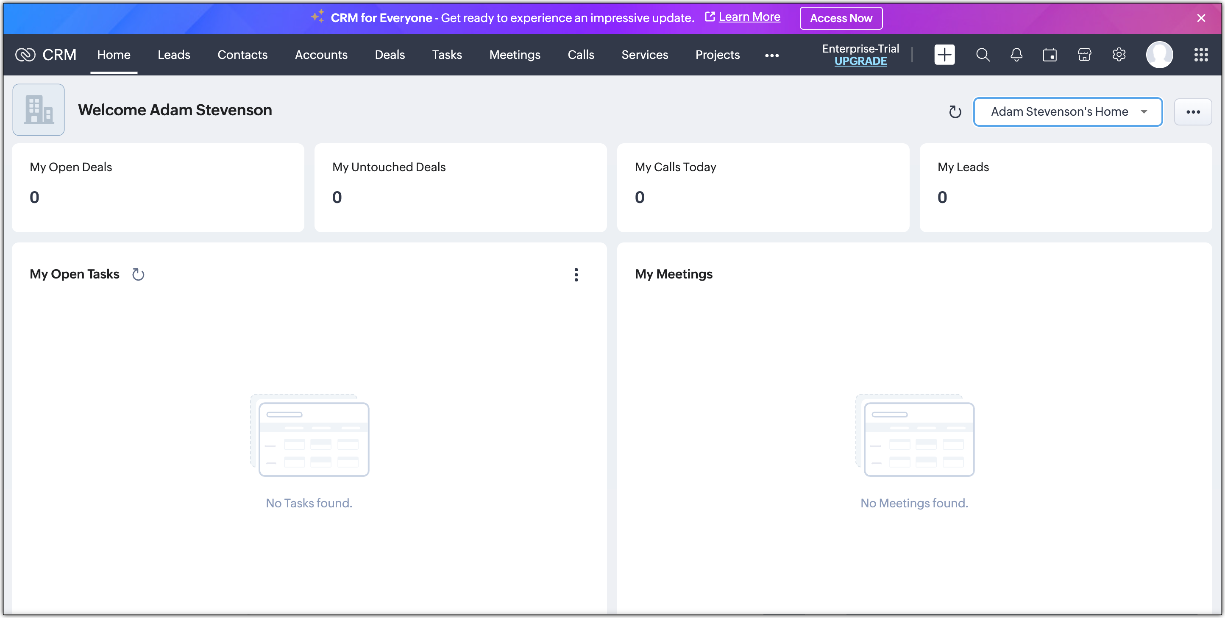1225x618 pixels.
Task: Open more modules ellipsis in navbar
Action: 771,56
